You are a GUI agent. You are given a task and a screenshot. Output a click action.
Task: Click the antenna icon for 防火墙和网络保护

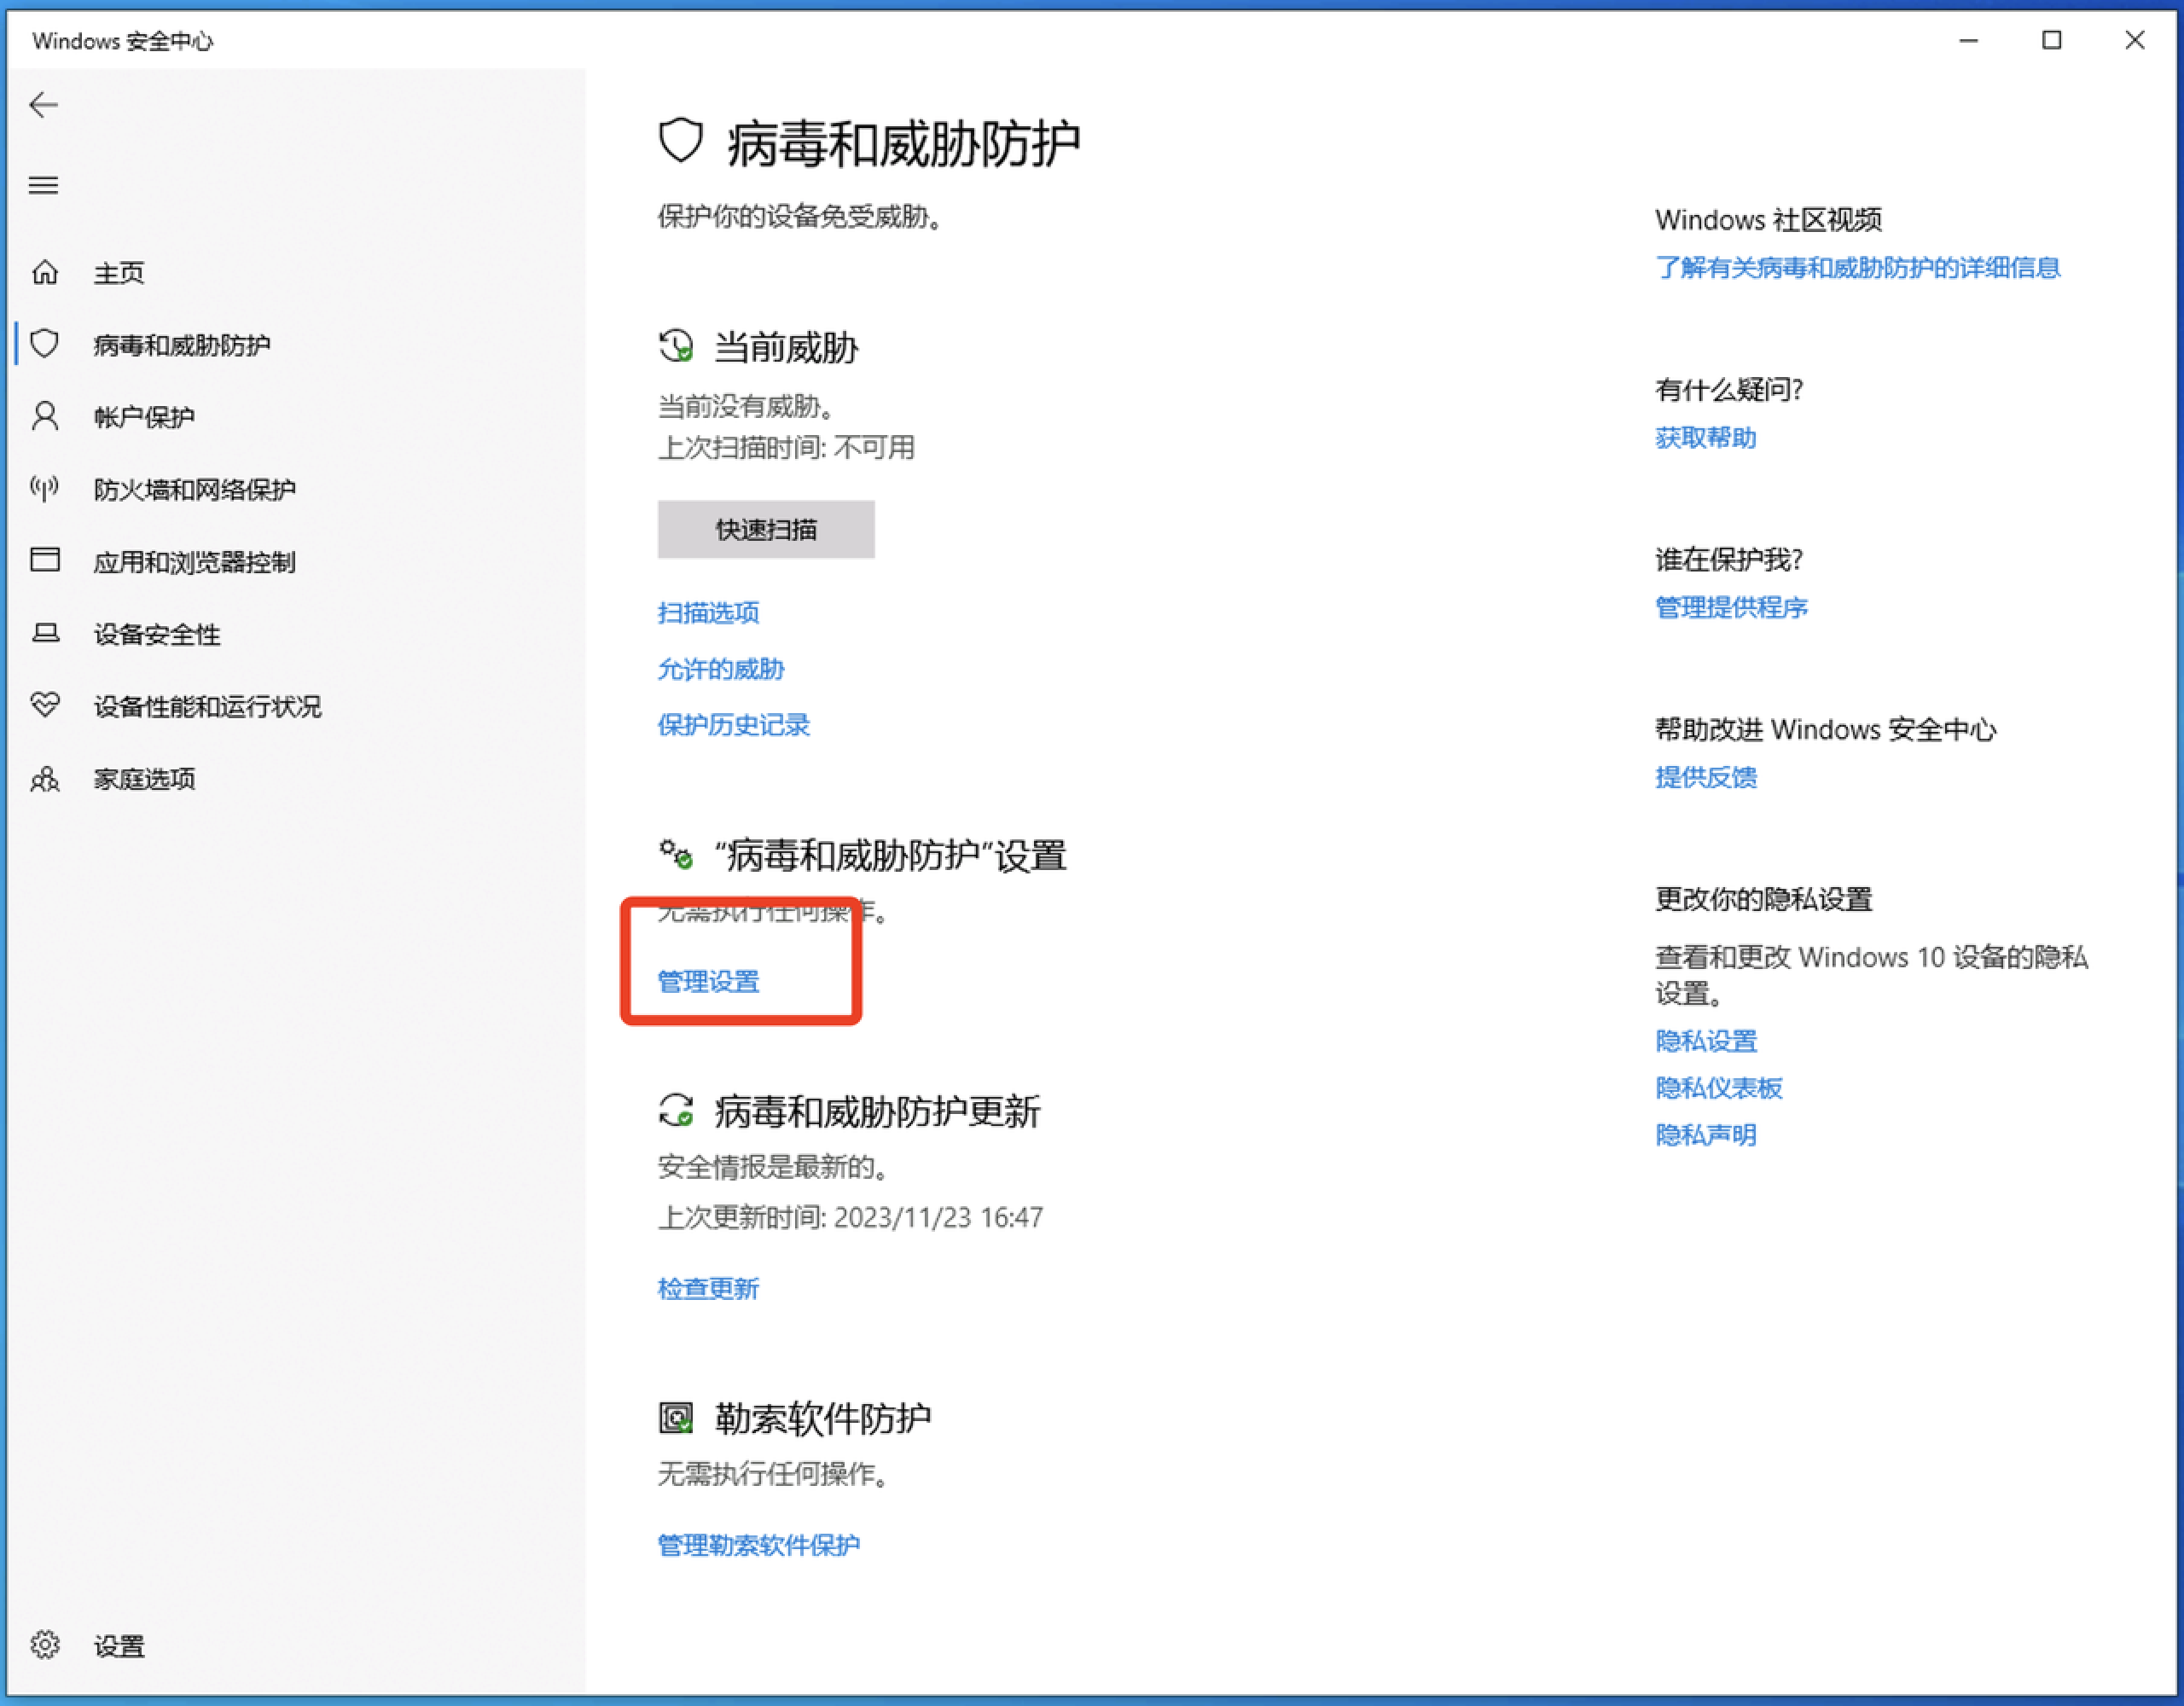45,488
